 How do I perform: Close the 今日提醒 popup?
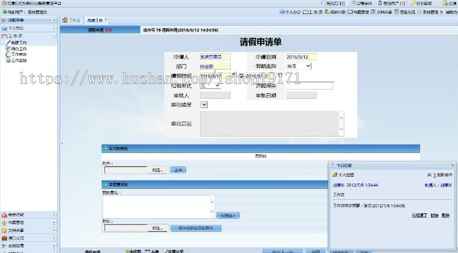(452, 165)
